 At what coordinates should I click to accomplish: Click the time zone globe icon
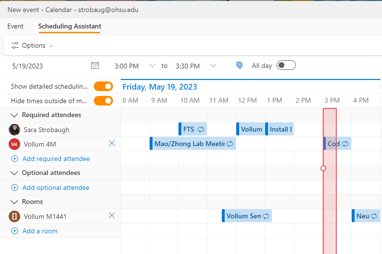click(x=239, y=66)
